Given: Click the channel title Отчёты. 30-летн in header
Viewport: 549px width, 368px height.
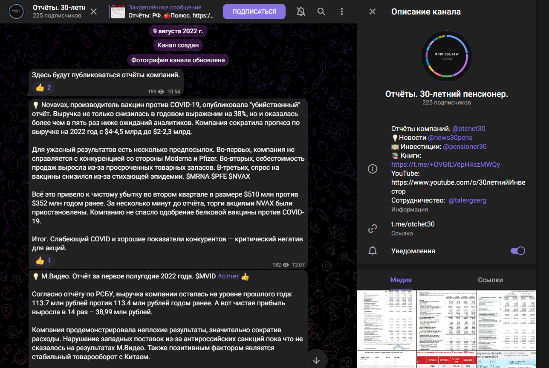Looking at the screenshot, I should click(x=59, y=7).
